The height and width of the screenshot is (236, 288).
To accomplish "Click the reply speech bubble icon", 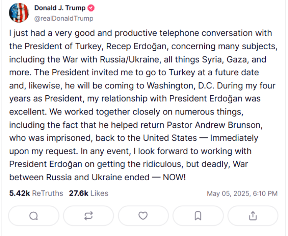I will [x=33, y=216].
